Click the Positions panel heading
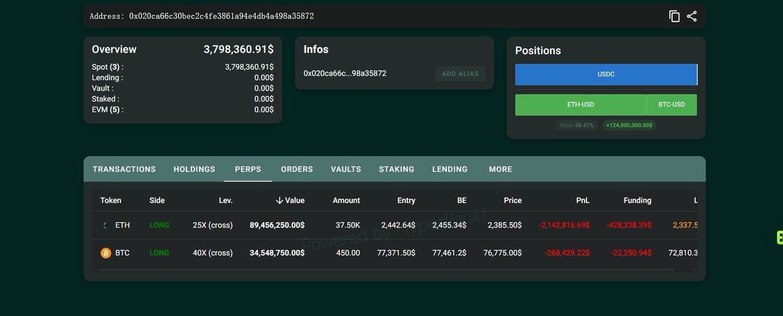 tap(538, 50)
